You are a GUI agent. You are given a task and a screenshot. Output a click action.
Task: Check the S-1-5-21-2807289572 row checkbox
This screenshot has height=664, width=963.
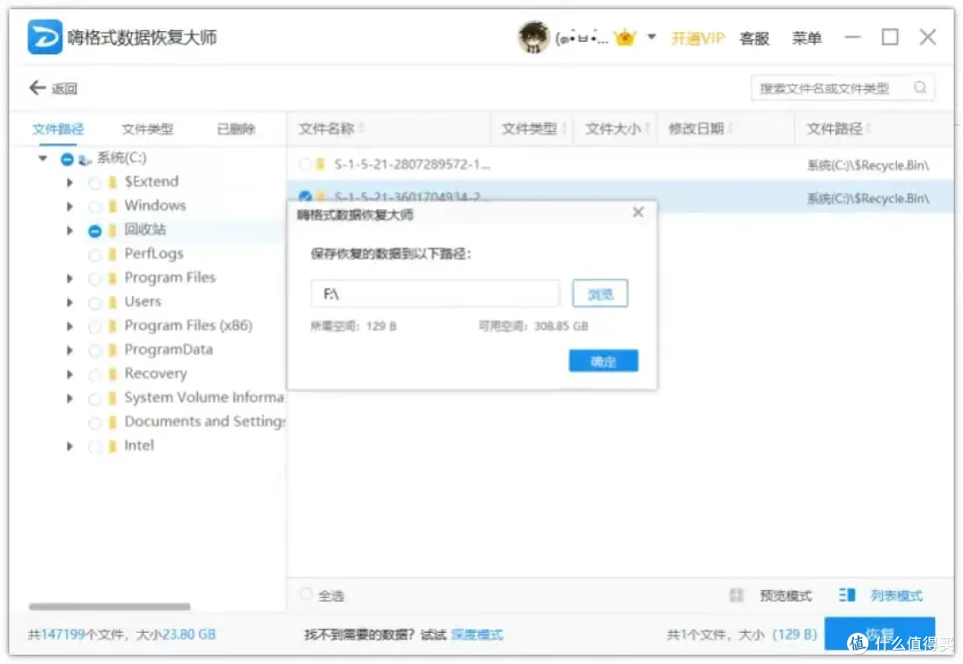pyautogui.click(x=305, y=164)
